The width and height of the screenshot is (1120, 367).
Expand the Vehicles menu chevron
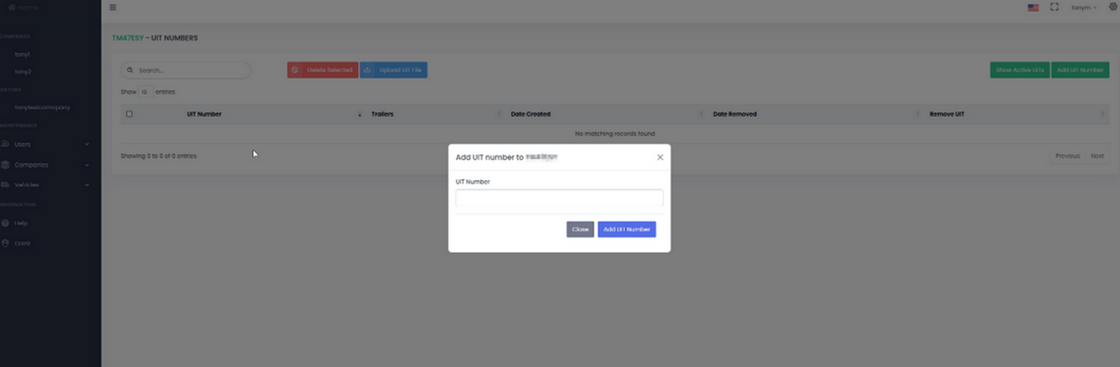(87, 185)
